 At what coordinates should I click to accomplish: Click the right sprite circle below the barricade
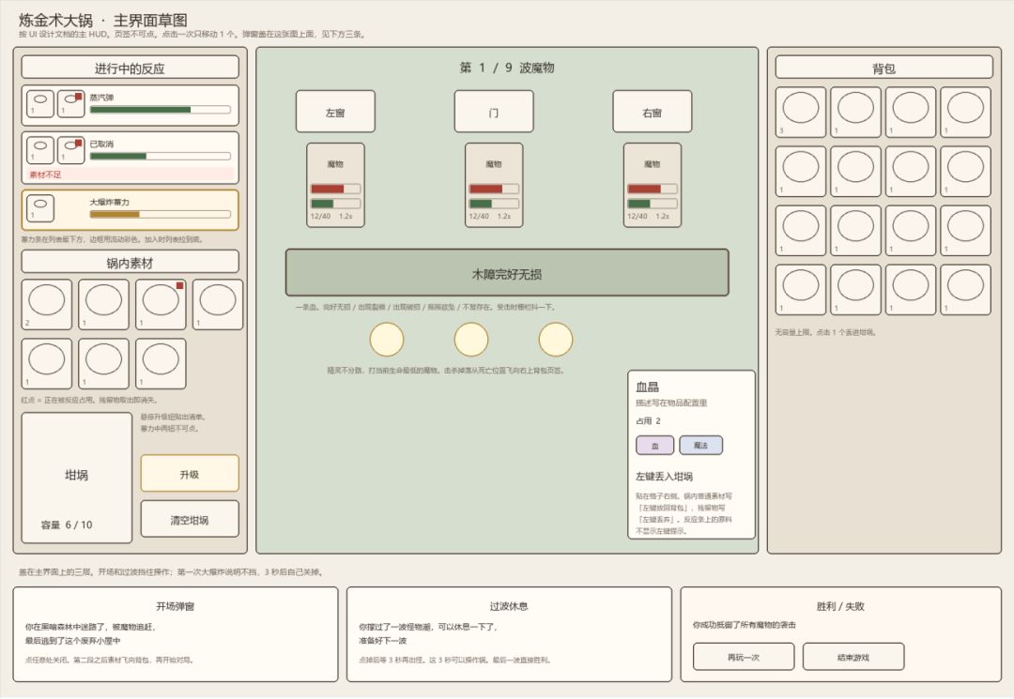556,340
